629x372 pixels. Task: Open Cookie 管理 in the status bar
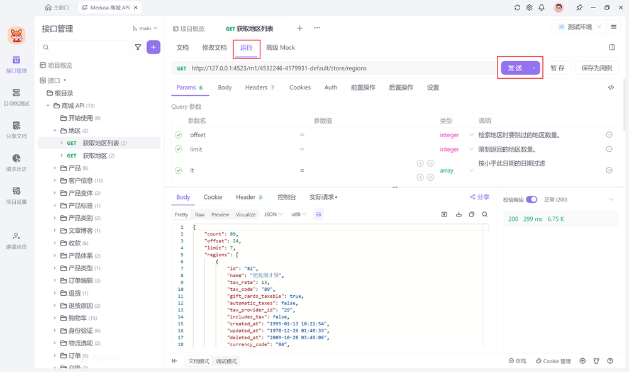click(x=554, y=361)
